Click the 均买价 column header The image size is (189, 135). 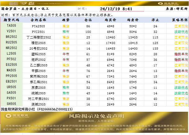pyautogui.click(x=111, y=20)
